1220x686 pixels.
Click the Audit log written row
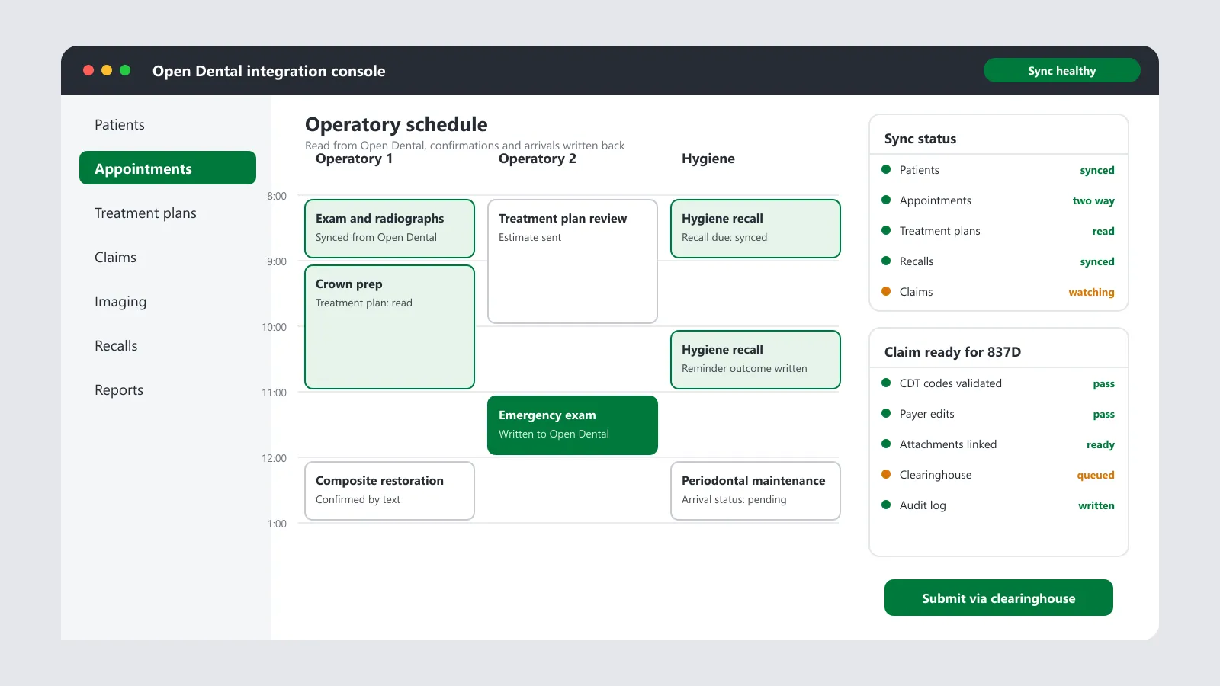point(999,505)
